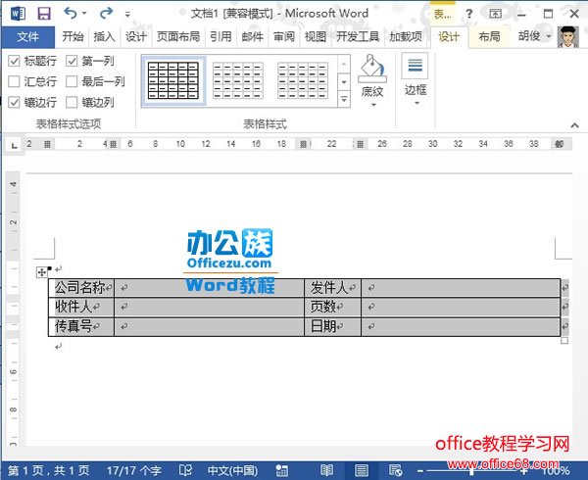Open the 底纹 dropdown arrow
Viewport: 588px width, 480px height.
pos(373,105)
